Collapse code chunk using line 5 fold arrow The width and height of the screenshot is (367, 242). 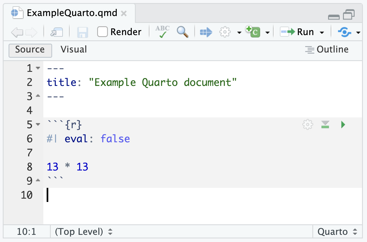(x=38, y=125)
